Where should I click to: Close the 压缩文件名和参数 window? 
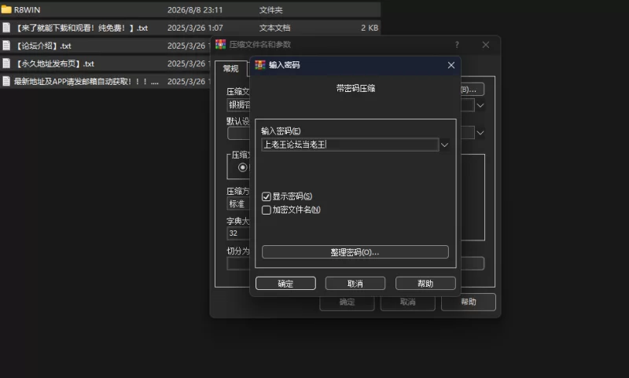click(485, 45)
